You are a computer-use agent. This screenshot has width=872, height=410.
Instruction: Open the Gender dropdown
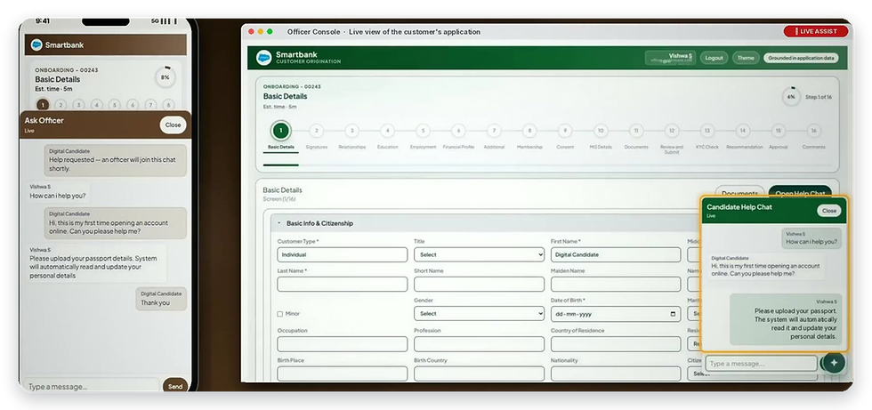point(479,313)
